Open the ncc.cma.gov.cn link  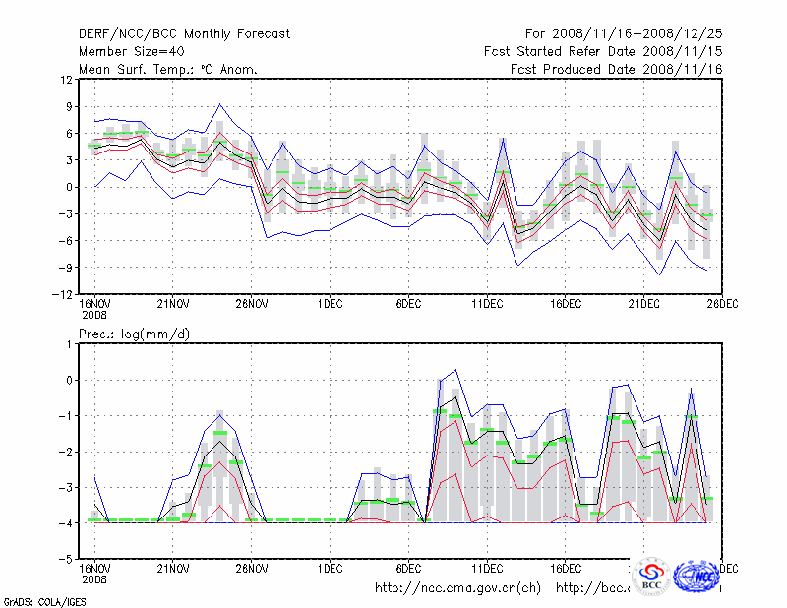pyautogui.click(x=458, y=588)
